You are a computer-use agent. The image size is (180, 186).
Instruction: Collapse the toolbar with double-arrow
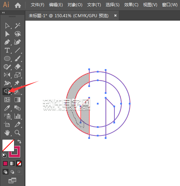coord(3,13)
